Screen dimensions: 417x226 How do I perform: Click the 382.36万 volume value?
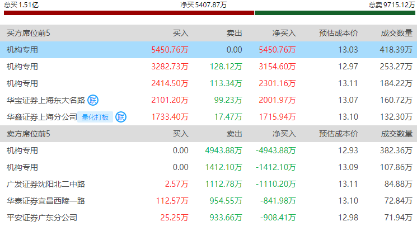[x=396, y=150]
